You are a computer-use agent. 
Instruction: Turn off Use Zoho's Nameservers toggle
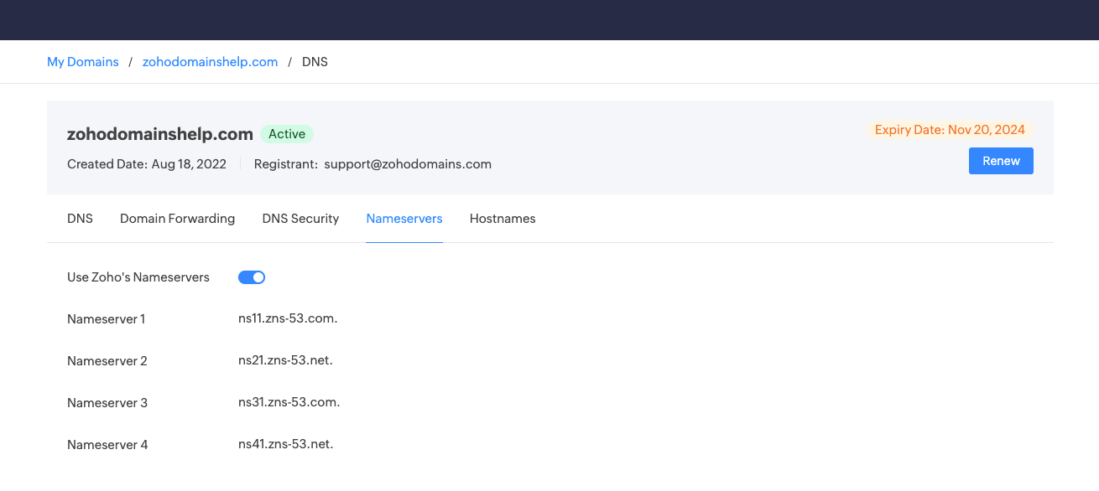tap(252, 277)
